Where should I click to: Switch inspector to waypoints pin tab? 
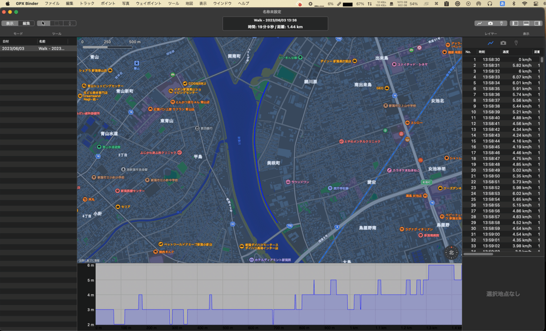(516, 43)
